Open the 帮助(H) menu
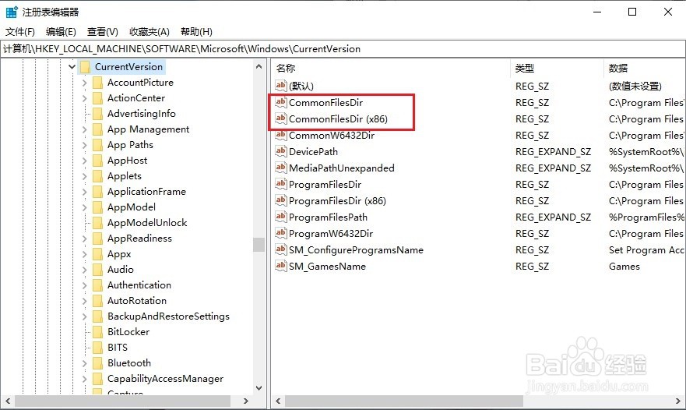Screen dimensions: 686x410 [x=196, y=31]
